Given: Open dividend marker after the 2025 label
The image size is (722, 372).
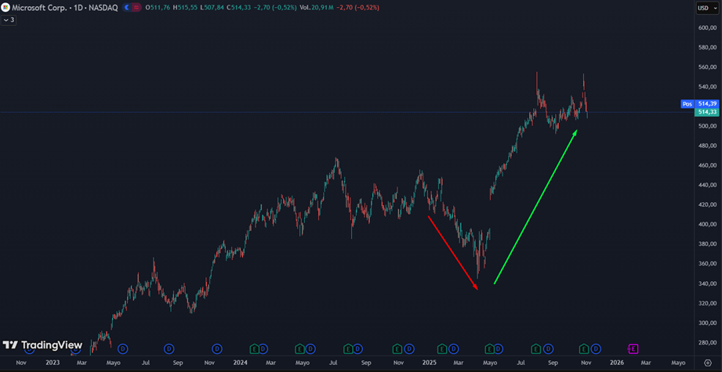Looking at the screenshot, I should 454,349.
